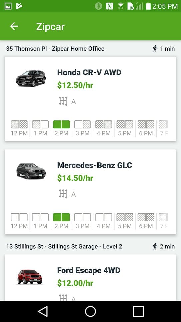181x322 pixels.
Task: Open the Mercedes-Benz GLC listing title
Action: coord(95,165)
